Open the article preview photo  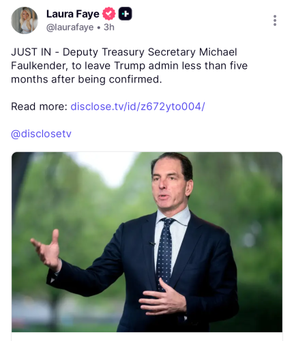[x=147, y=242]
